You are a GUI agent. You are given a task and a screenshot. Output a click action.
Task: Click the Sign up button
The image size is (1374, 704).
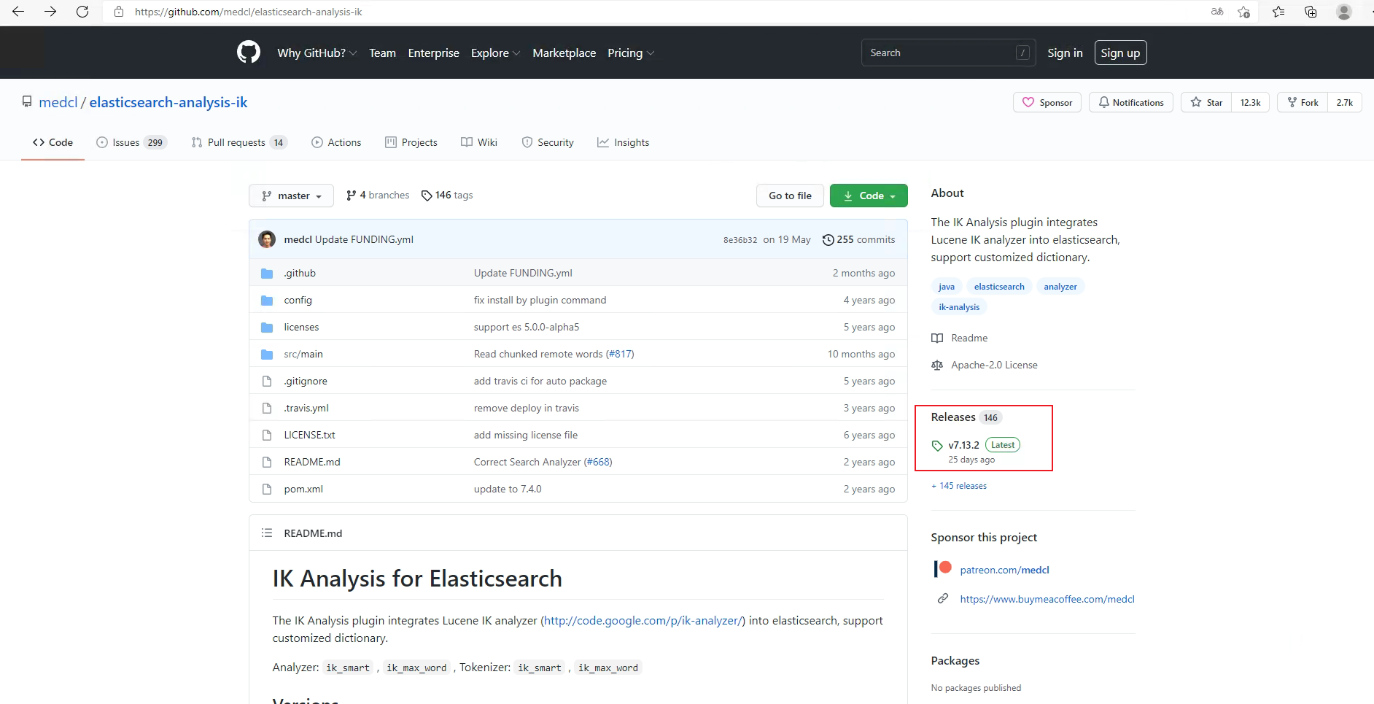point(1120,53)
